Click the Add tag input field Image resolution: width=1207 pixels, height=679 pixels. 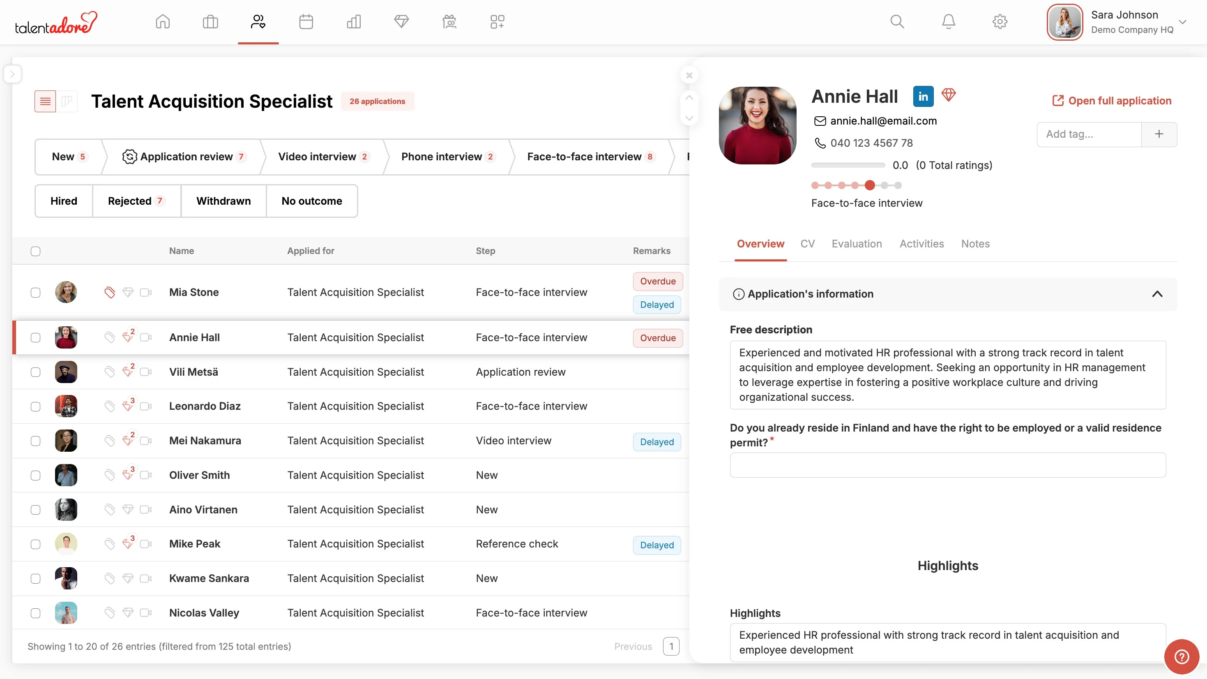click(x=1089, y=134)
